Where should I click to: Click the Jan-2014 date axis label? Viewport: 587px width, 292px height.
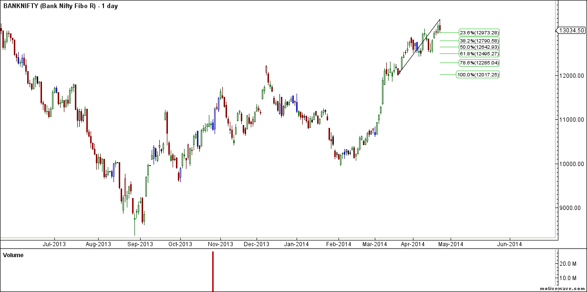coord(297,244)
